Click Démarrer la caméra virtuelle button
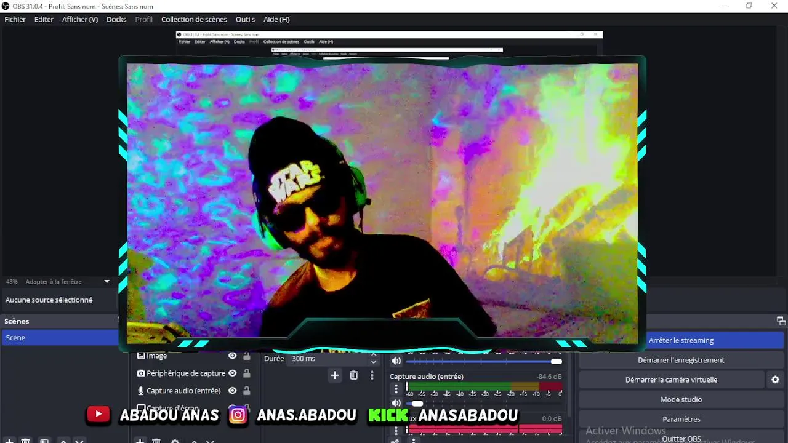Screen dimensions: 788x443 point(671,380)
